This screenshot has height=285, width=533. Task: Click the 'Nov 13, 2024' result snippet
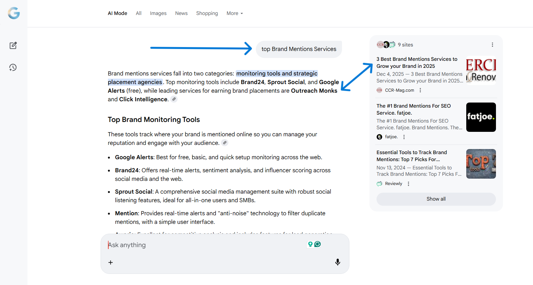pos(419,171)
